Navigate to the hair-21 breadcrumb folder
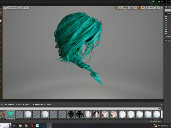Image resolution: width=171 pixels, height=128 pixels. click(28, 105)
